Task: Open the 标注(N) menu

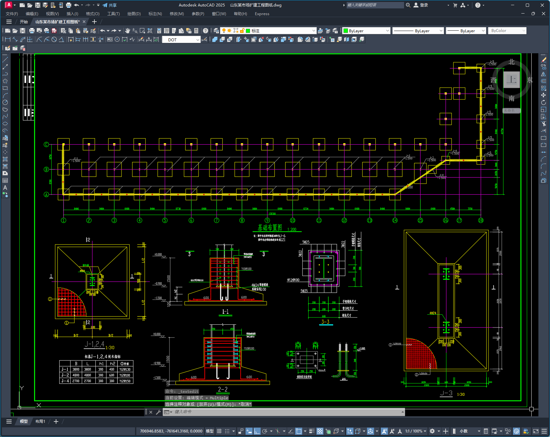Action: pos(155,14)
